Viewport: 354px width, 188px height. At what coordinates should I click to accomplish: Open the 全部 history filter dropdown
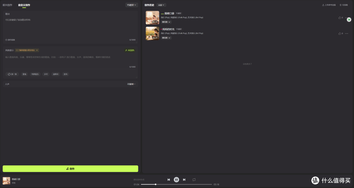click(x=161, y=5)
